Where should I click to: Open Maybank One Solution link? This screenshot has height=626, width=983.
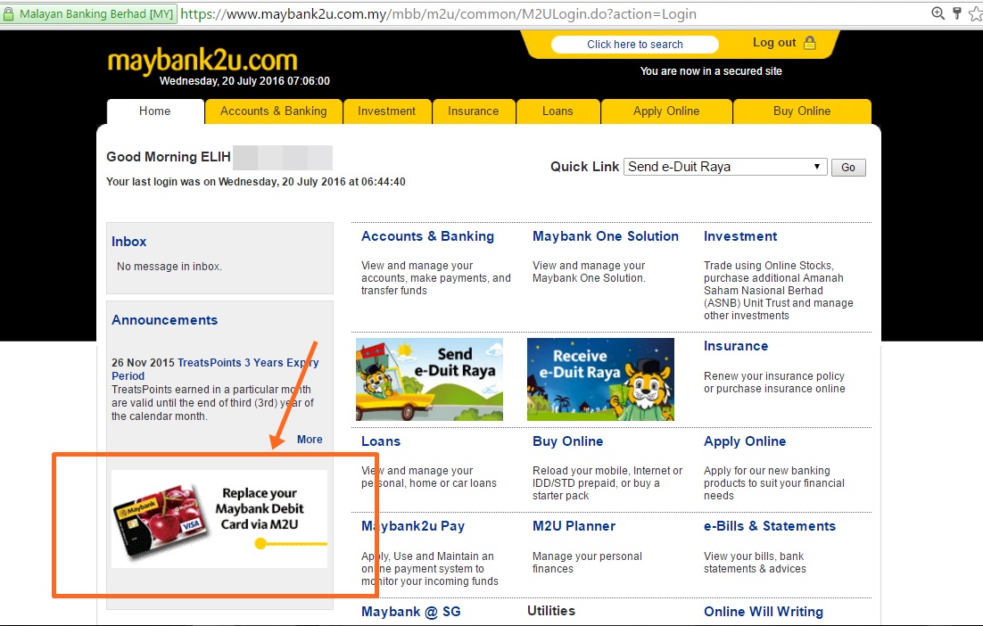(x=606, y=236)
